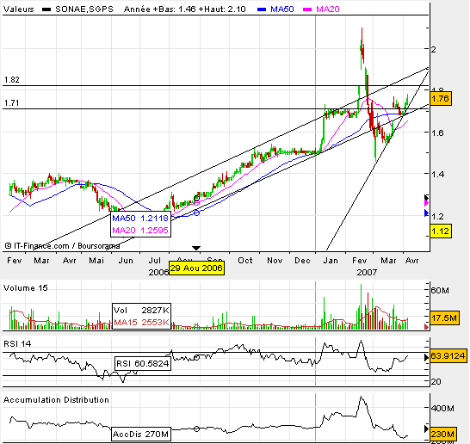The image size is (470, 444).
Task: Select the SONAE,SGPS legend label
Action: point(84,9)
